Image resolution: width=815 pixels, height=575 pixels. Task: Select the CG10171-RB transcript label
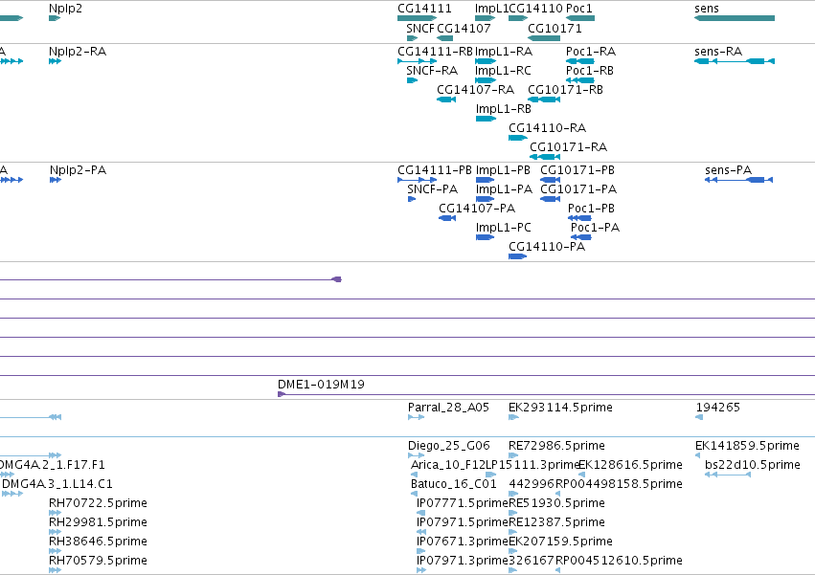tap(565, 90)
